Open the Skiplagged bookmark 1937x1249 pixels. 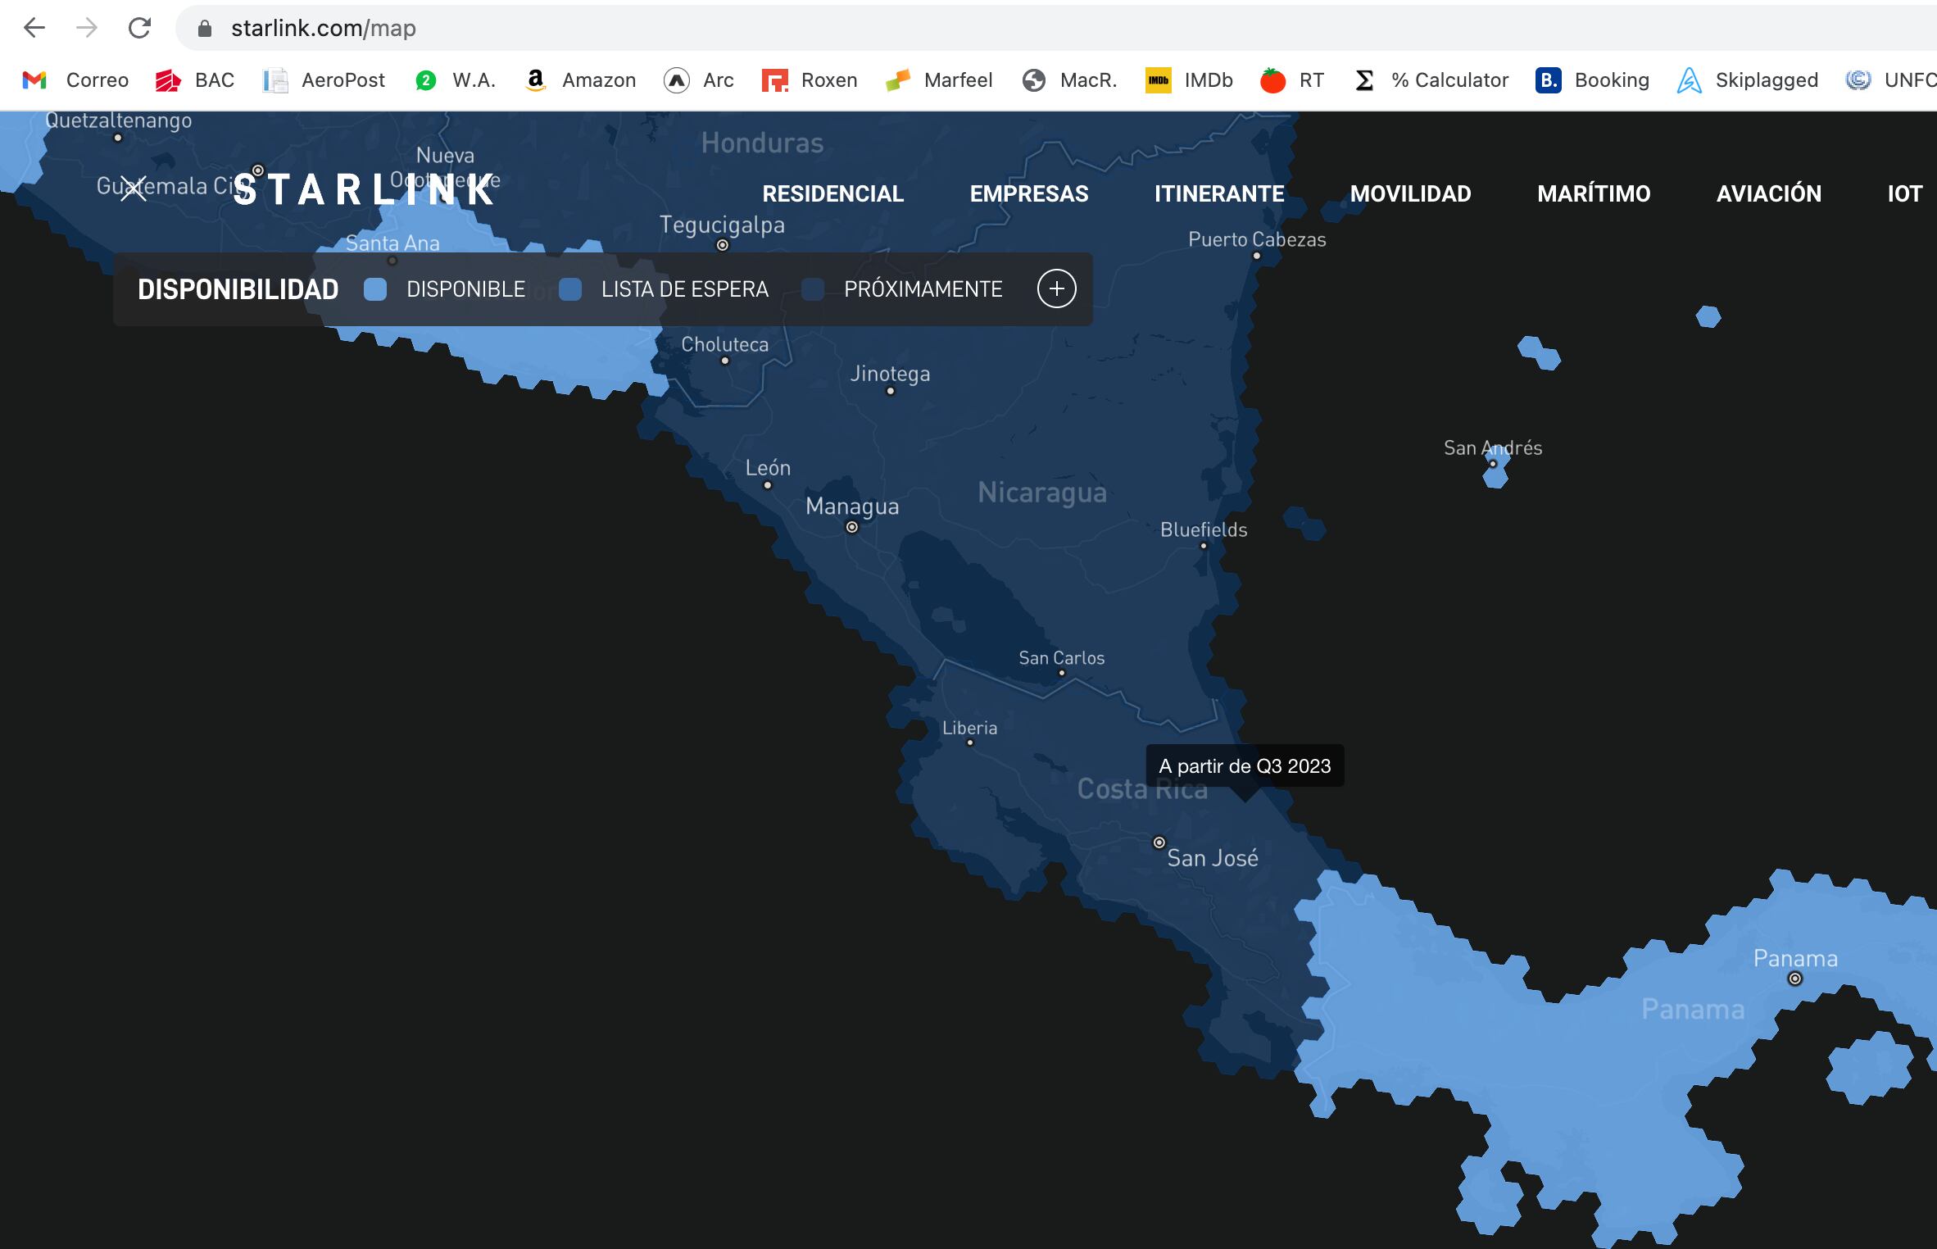tap(1748, 80)
